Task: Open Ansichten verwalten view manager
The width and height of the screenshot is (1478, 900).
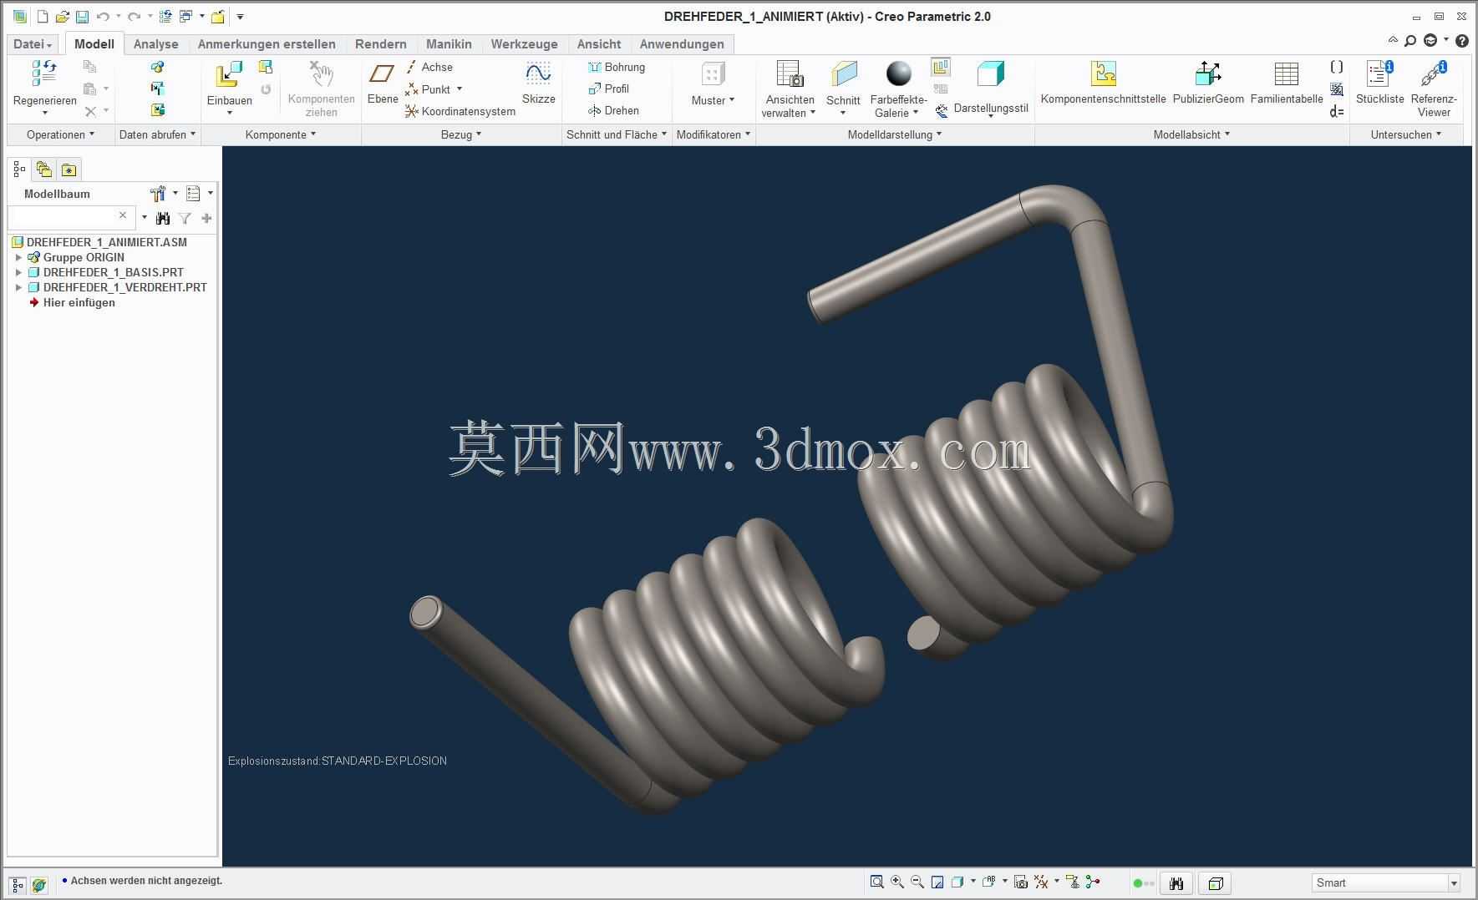Action: pyautogui.click(x=790, y=74)
